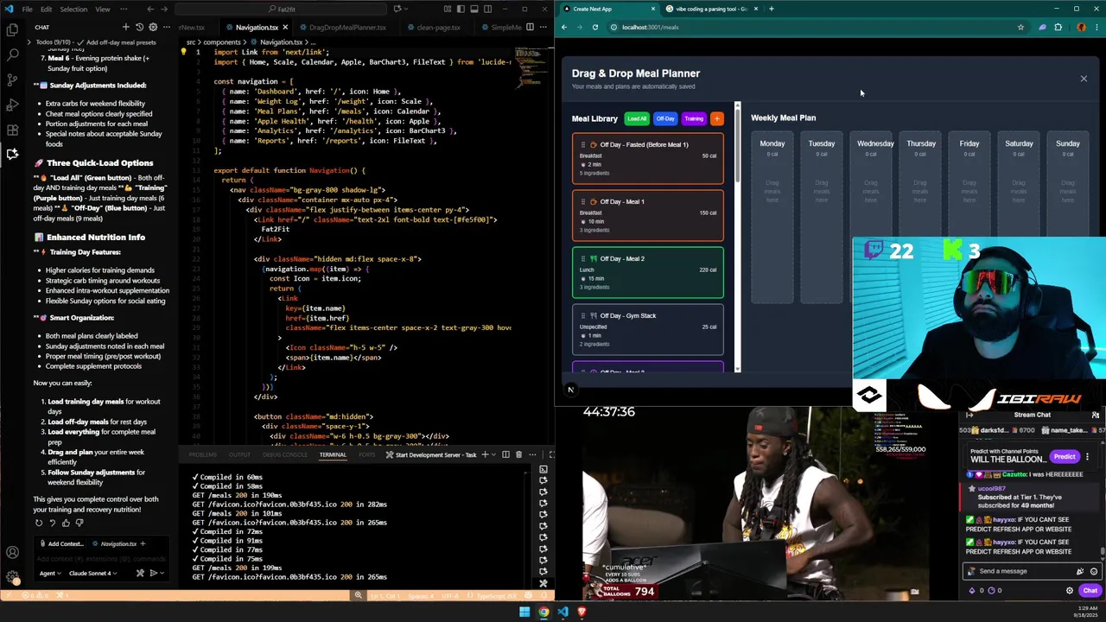Open Run and Debug view in VS Code

pyautogui.click(x=12, y=105)
